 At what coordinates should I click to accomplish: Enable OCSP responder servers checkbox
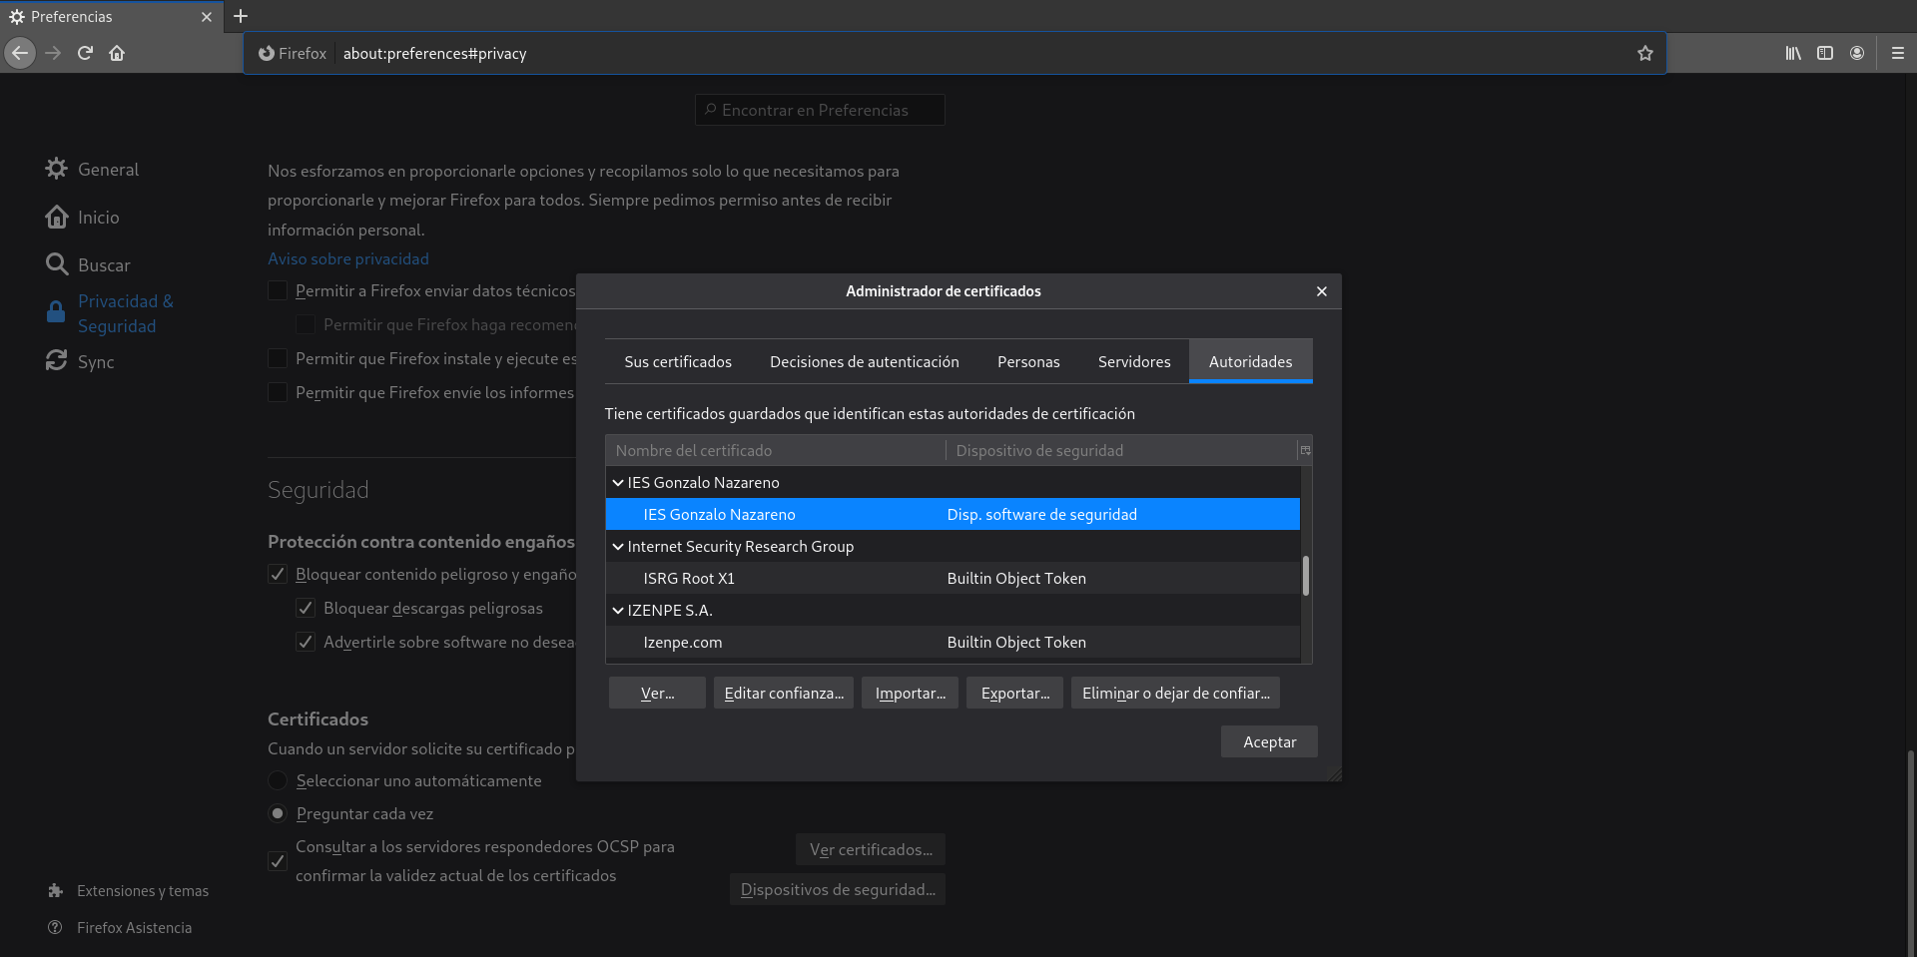pos(278,861)
